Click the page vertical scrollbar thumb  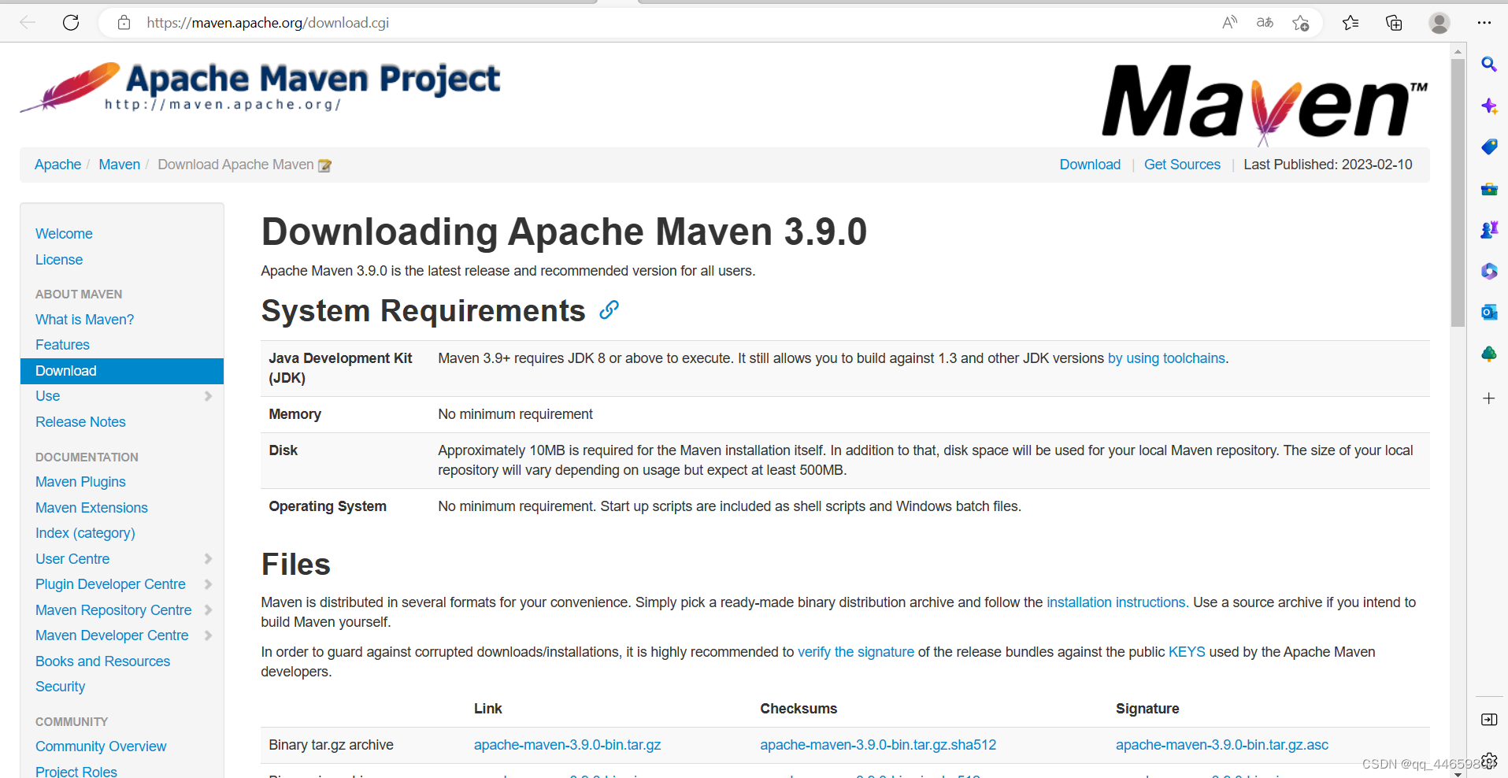[x=1458, y=193]
